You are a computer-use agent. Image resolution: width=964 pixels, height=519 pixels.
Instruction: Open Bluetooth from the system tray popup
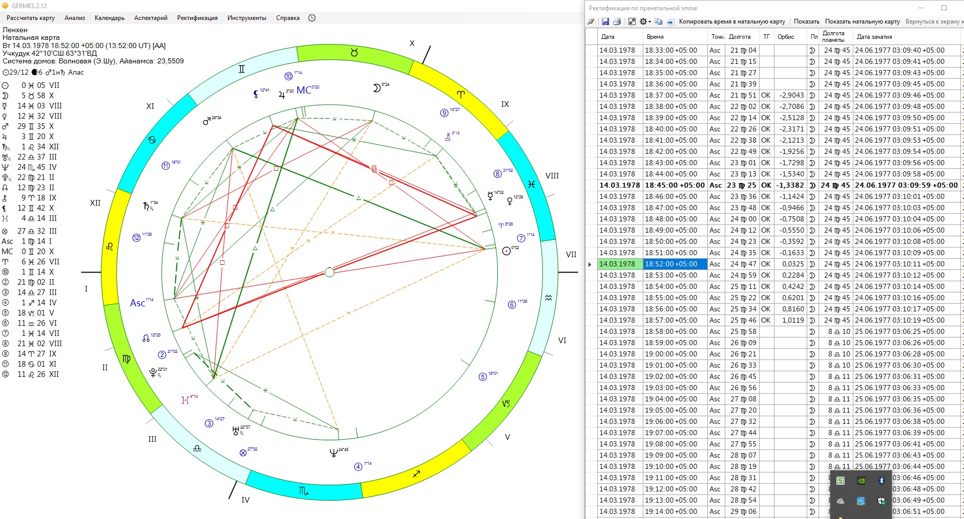[x=881, y=481]
